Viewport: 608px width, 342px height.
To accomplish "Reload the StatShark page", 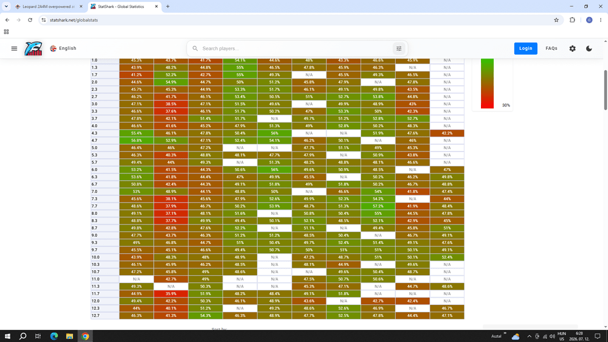I will (x=30, y=20).
